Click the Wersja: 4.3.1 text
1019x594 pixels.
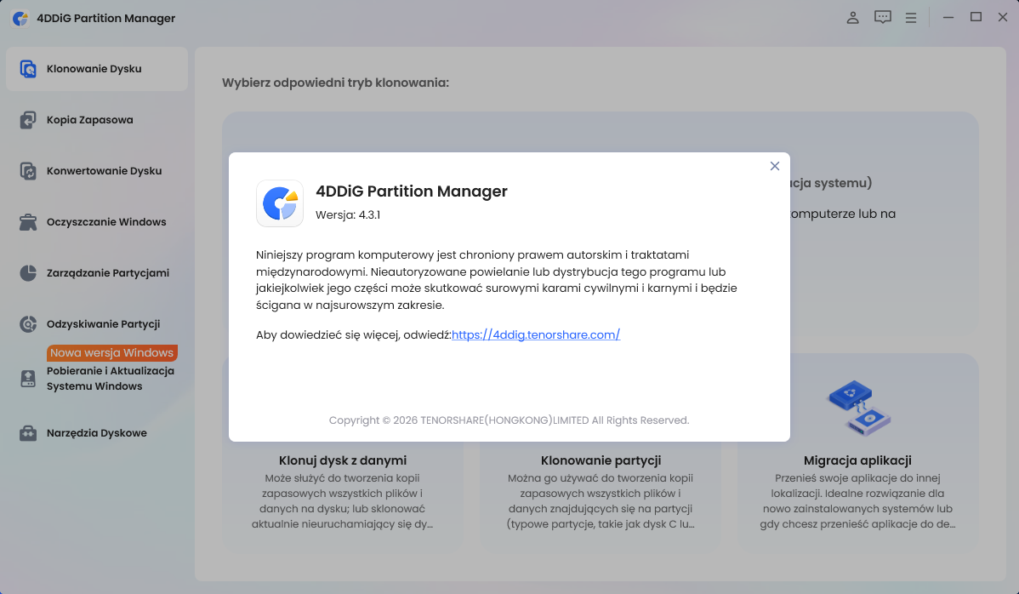(348, 215)
